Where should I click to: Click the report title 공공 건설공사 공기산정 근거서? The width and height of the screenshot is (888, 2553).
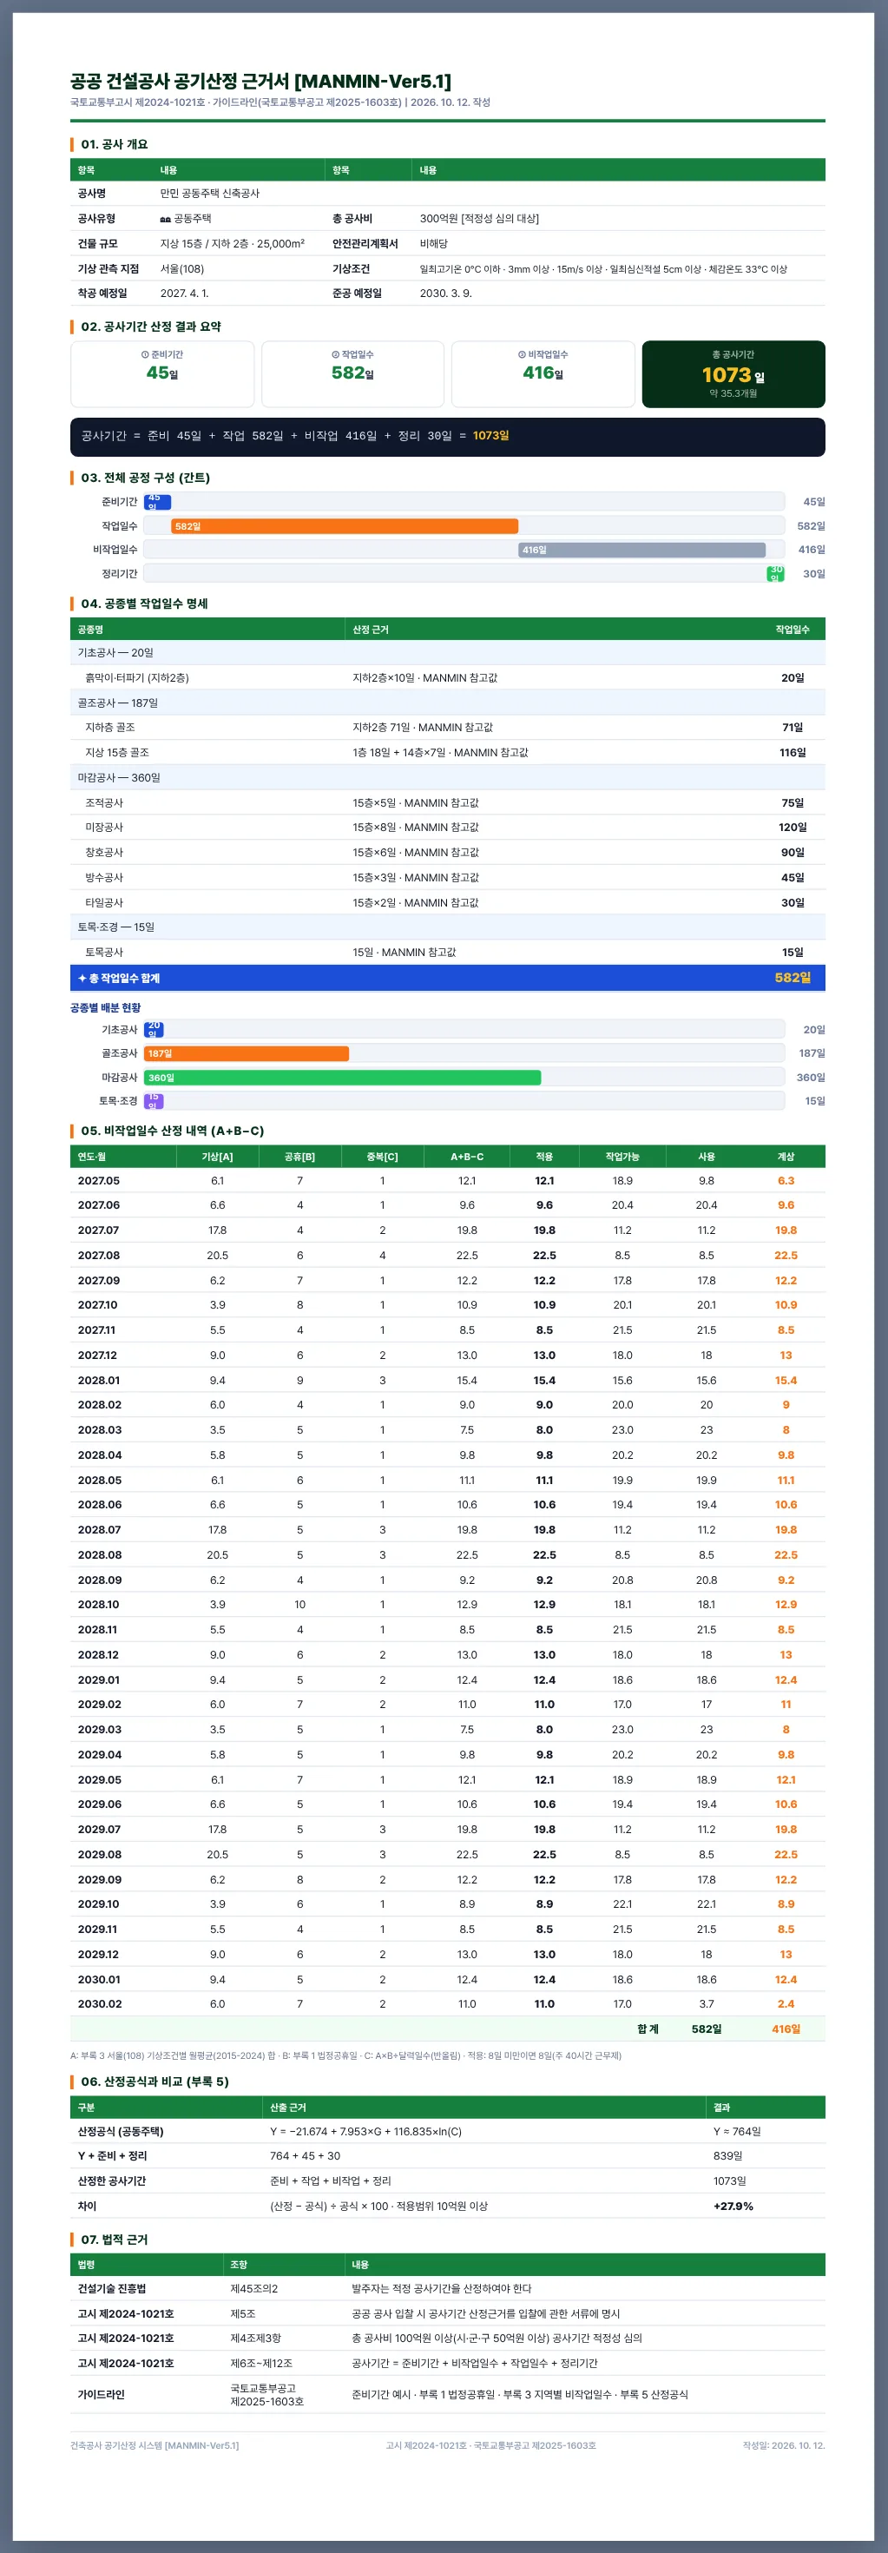[260, 82]
